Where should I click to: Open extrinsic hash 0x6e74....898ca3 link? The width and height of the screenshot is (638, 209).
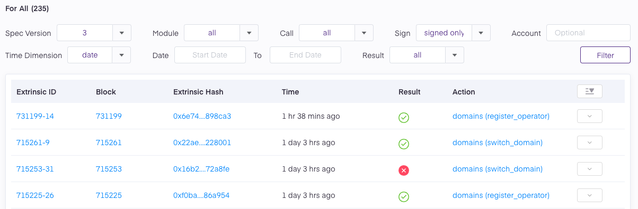pos(202,116)
